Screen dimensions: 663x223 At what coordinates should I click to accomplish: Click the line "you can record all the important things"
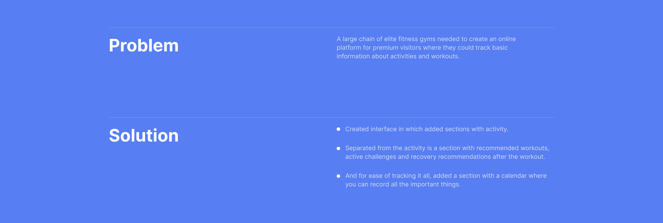403,184
